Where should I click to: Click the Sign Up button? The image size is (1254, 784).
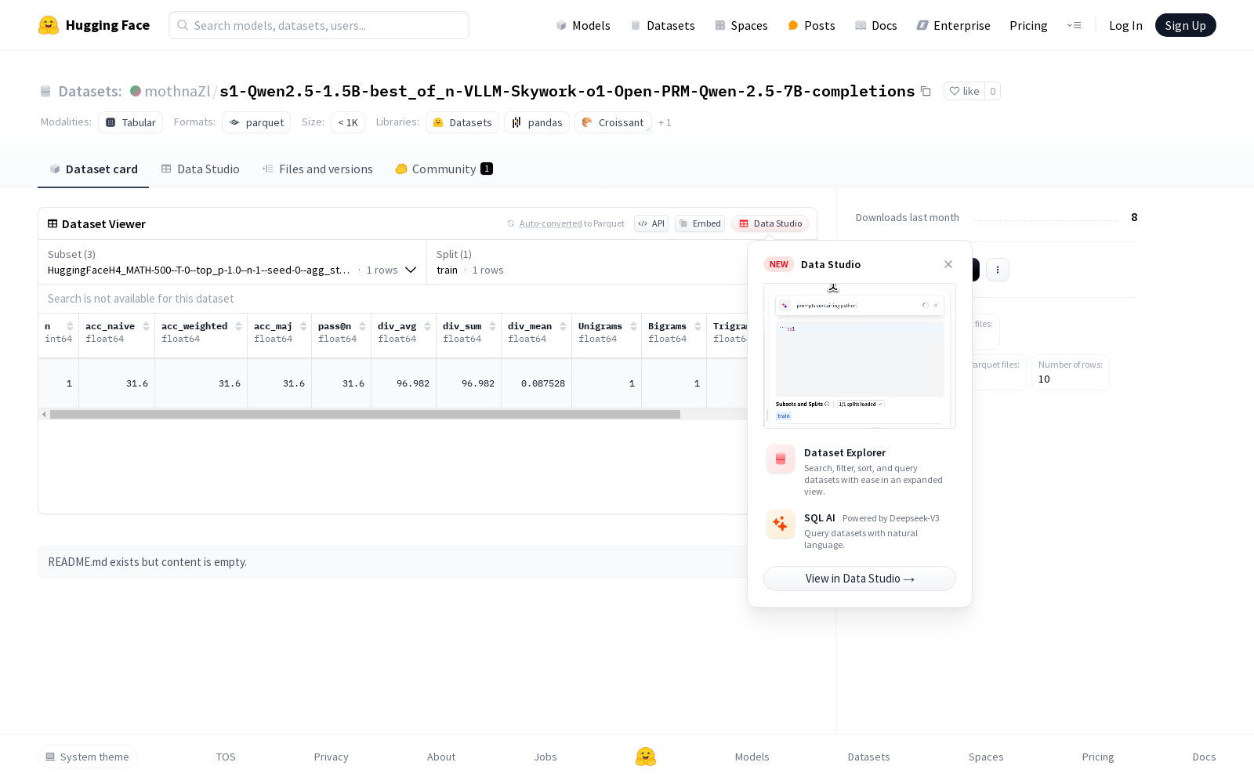pos(1185,25)
